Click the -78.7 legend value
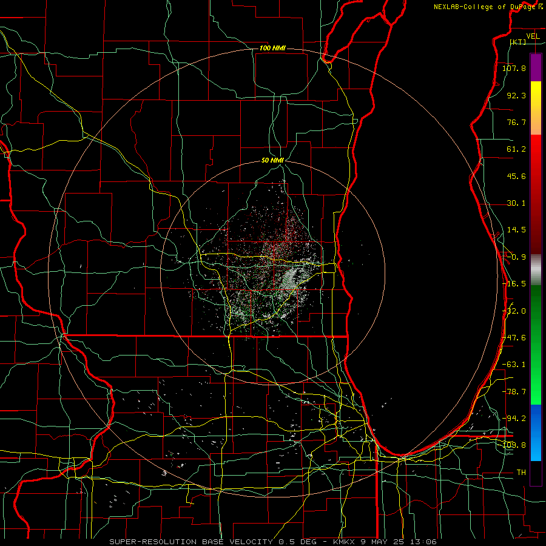546x546 pixels. [514, 392]
